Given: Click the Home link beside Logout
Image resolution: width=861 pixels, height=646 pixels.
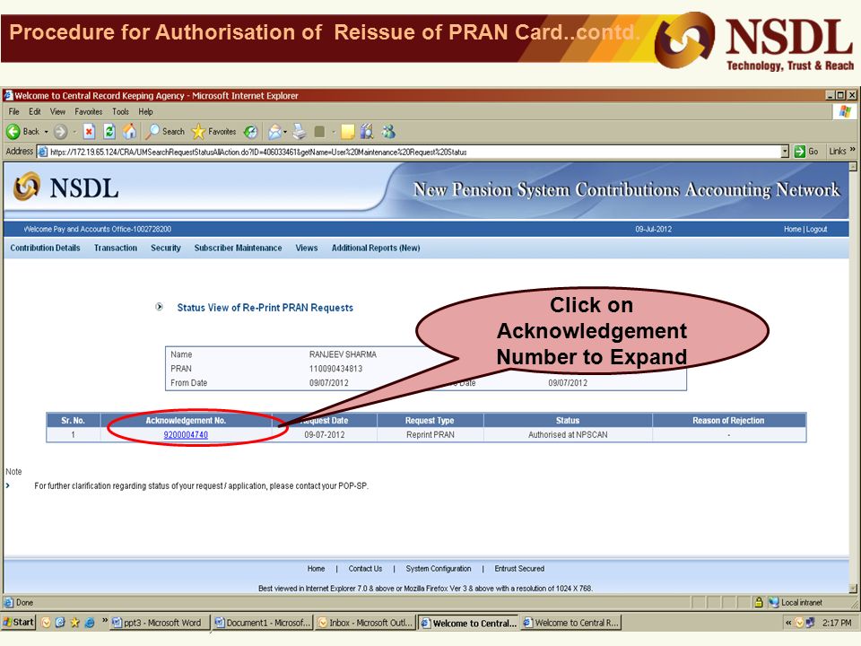Looking at the screenshot, I should click(792, 229).
